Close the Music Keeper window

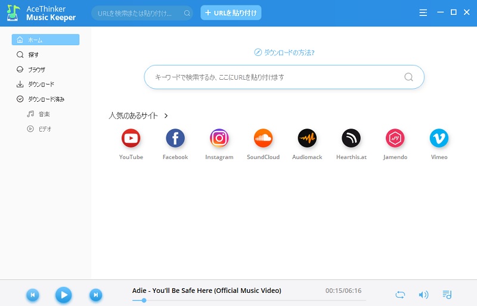click(x=467, y=12)
